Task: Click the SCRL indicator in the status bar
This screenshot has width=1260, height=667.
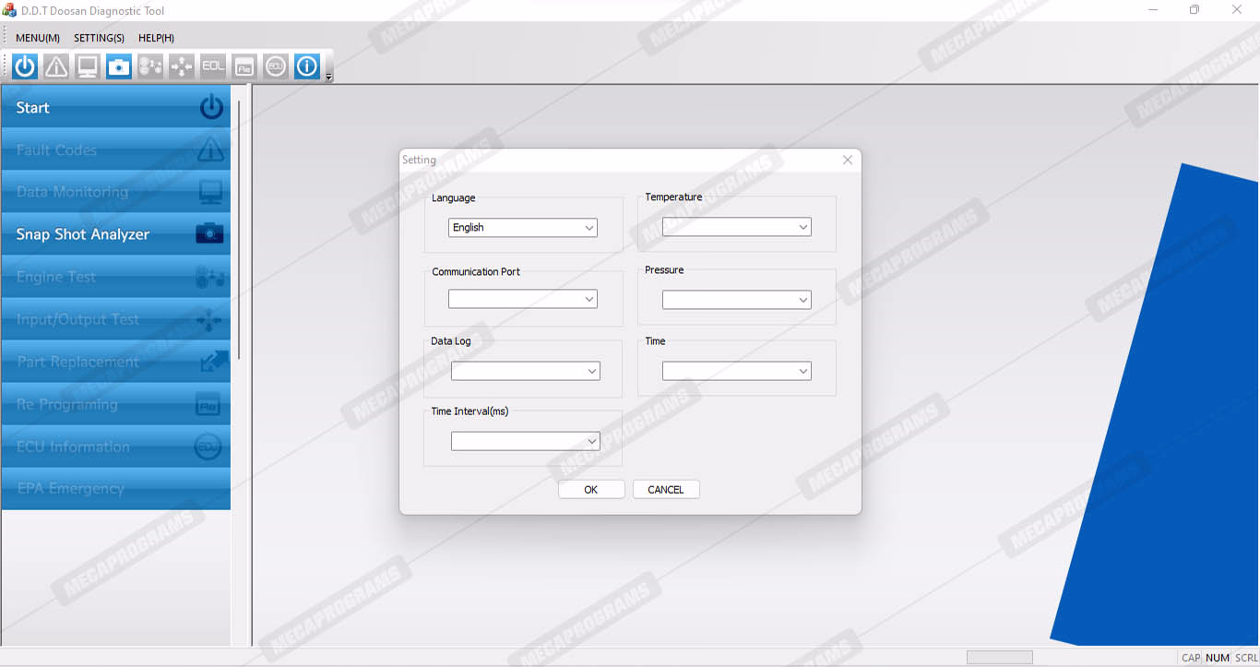Action: (1246, 658)
